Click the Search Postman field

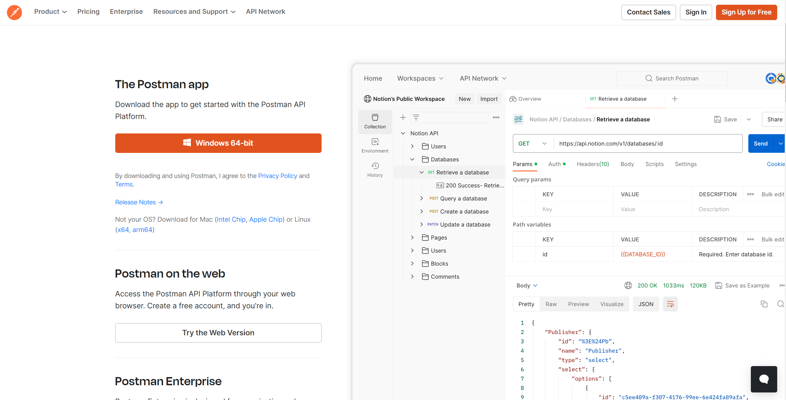[672, 78]
